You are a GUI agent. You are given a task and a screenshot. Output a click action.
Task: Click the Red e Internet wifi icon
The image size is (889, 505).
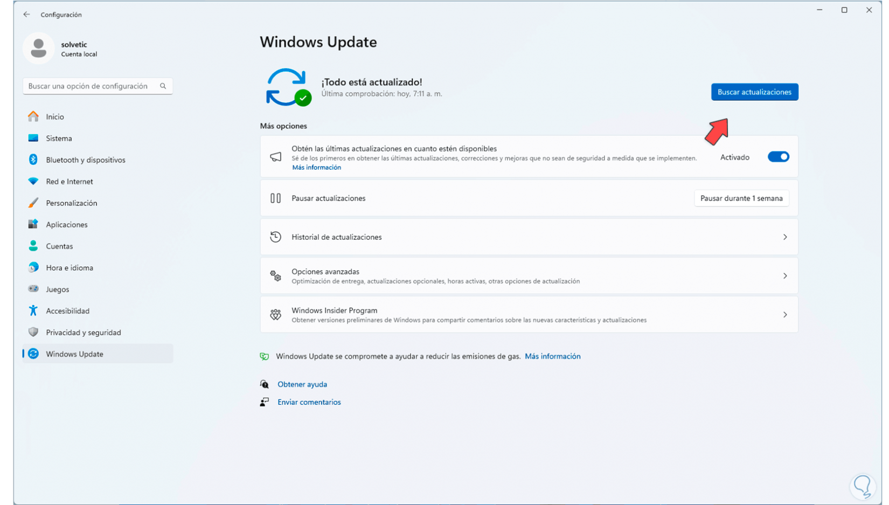coord(33,181)
